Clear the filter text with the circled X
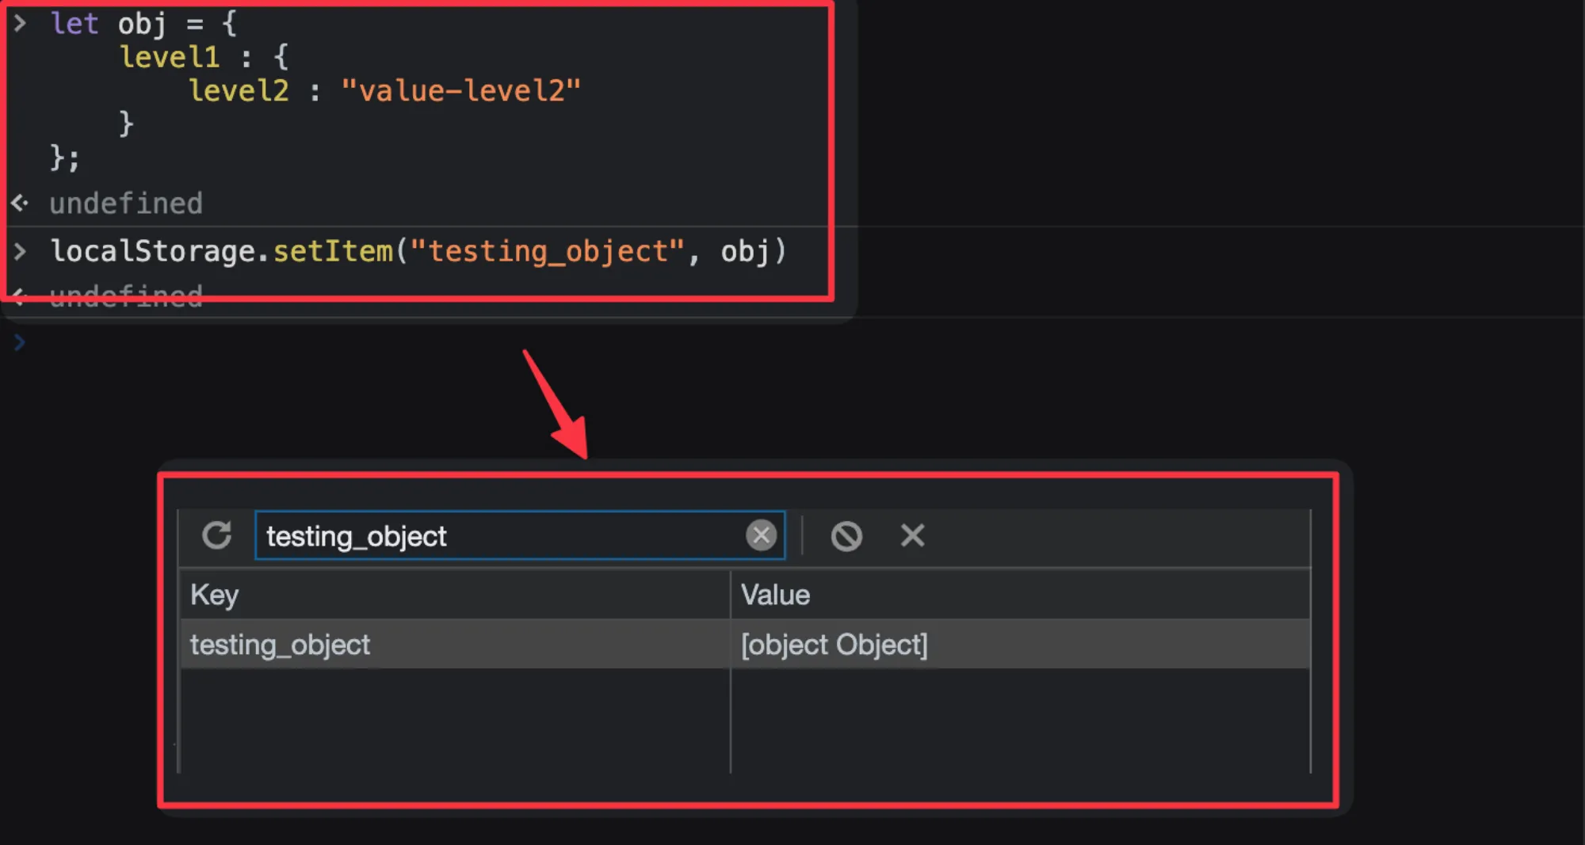The image size is (1585, 845). [761, 535]
